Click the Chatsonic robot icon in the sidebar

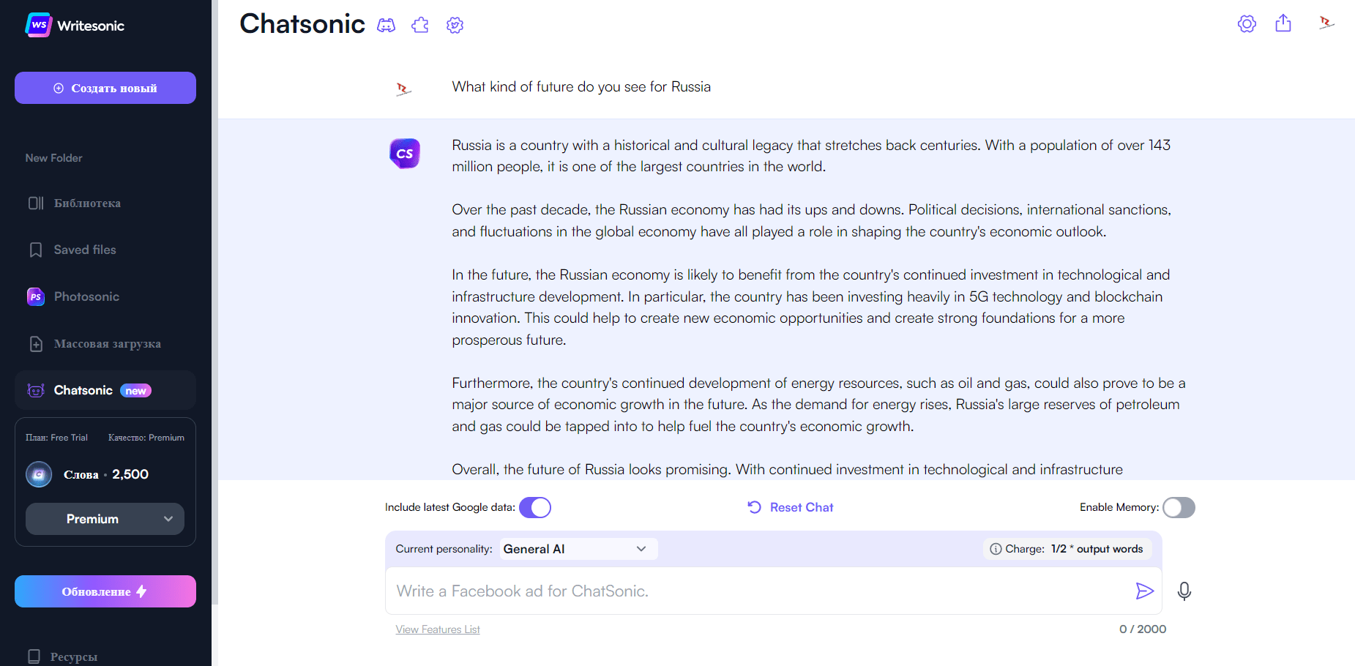pos(36,390)
